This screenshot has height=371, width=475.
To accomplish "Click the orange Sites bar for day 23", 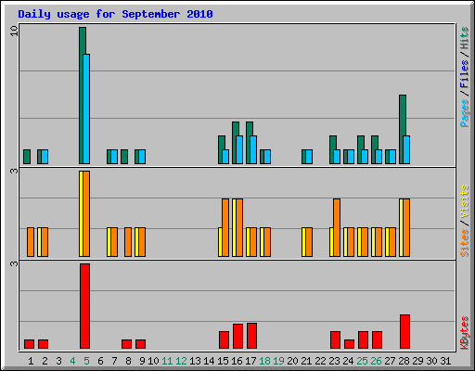I will pos(337,227).
